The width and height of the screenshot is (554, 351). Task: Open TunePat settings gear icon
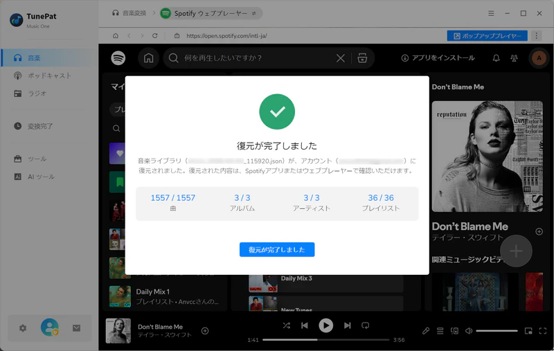23,328
